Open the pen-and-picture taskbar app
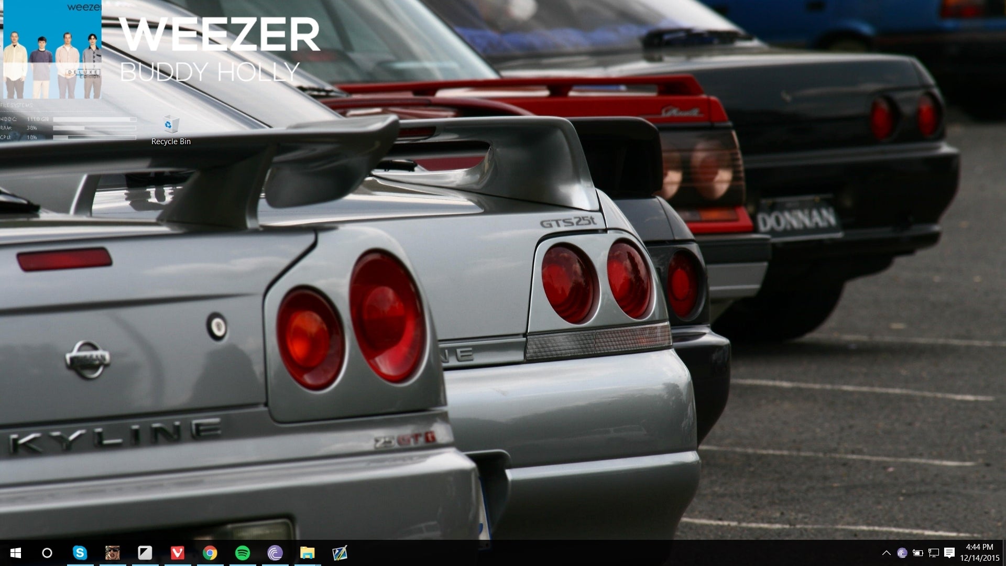The height and width of the screenshot is (566, 1006). point(340,553)
